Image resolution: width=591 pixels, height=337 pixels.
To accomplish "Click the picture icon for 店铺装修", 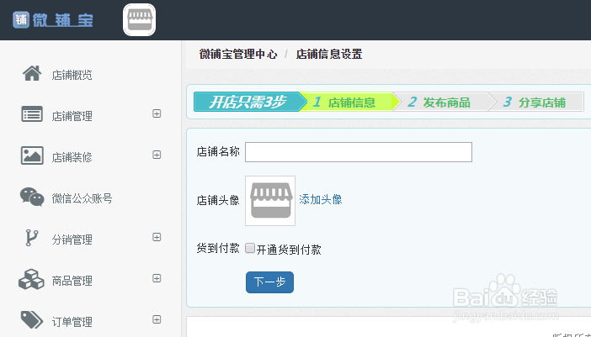I will (x=32, y=155).
